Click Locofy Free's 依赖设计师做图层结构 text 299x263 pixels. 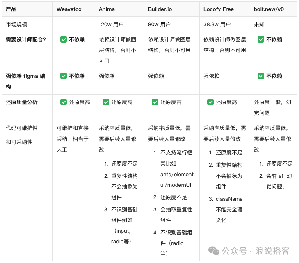225,45
